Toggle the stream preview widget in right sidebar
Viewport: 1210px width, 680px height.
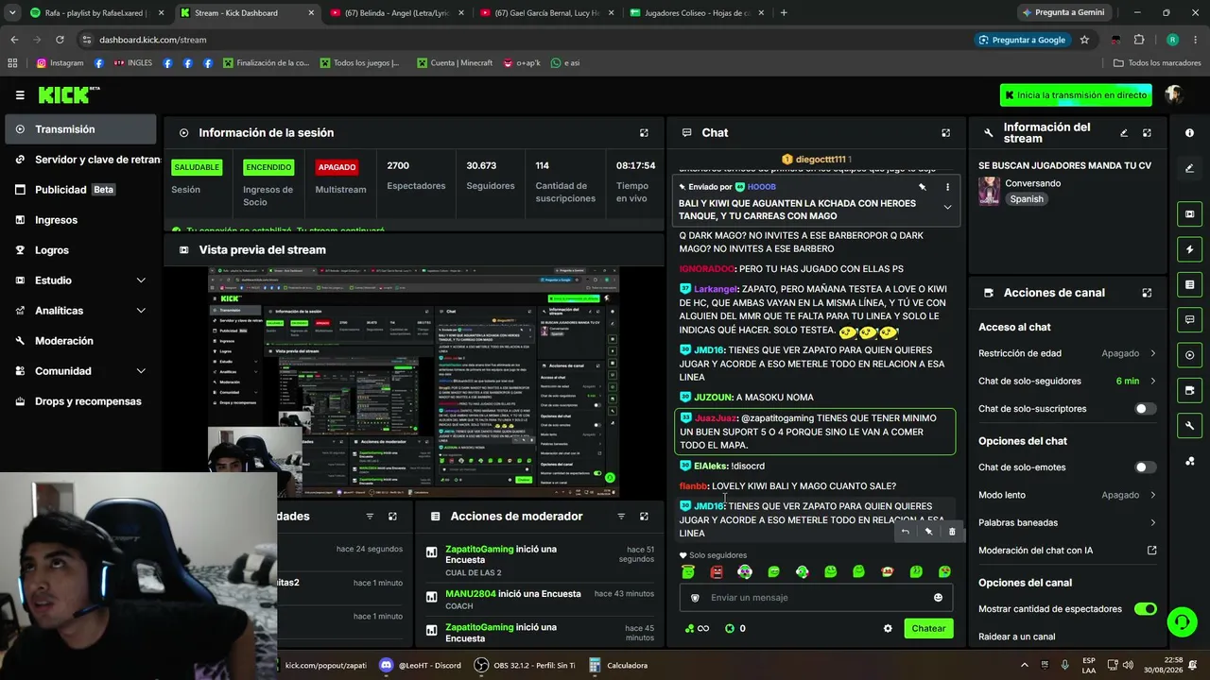pyautogui.click(x=1189, y=214)
